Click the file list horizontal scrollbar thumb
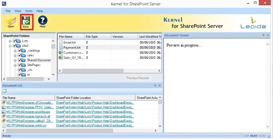273x139 pixels. 93,71
